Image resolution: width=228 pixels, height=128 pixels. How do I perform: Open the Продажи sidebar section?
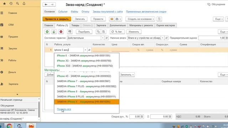[x=13, y=37]
